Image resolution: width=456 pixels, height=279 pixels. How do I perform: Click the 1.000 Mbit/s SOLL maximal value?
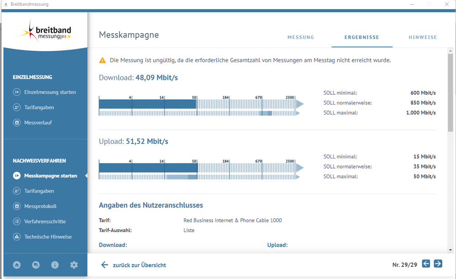421,113
